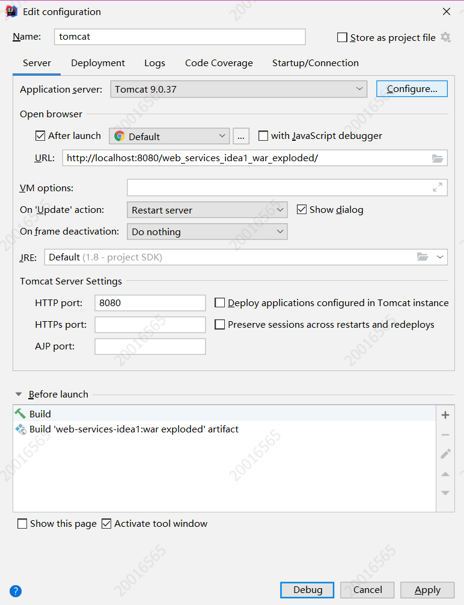
Task: Open the On 'Update' action Restart server dropdown
Action: [207, 210]
